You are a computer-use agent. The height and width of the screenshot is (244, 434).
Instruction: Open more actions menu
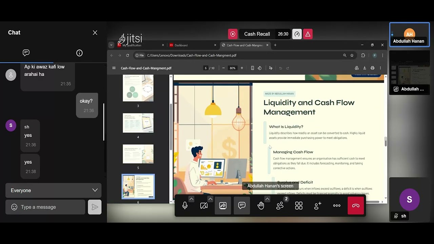click(x=337, y=206)
